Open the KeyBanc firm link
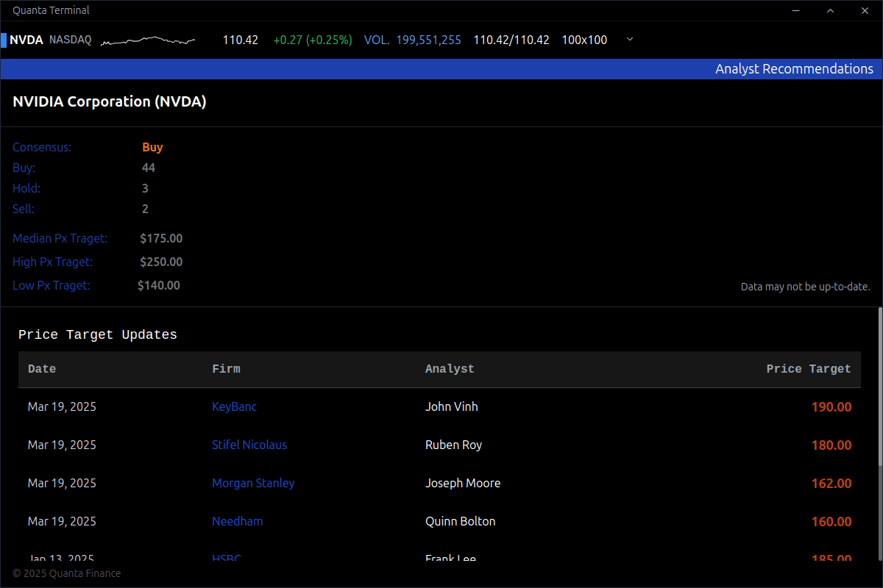The image size is (883, 588). (x=235, y=406)
